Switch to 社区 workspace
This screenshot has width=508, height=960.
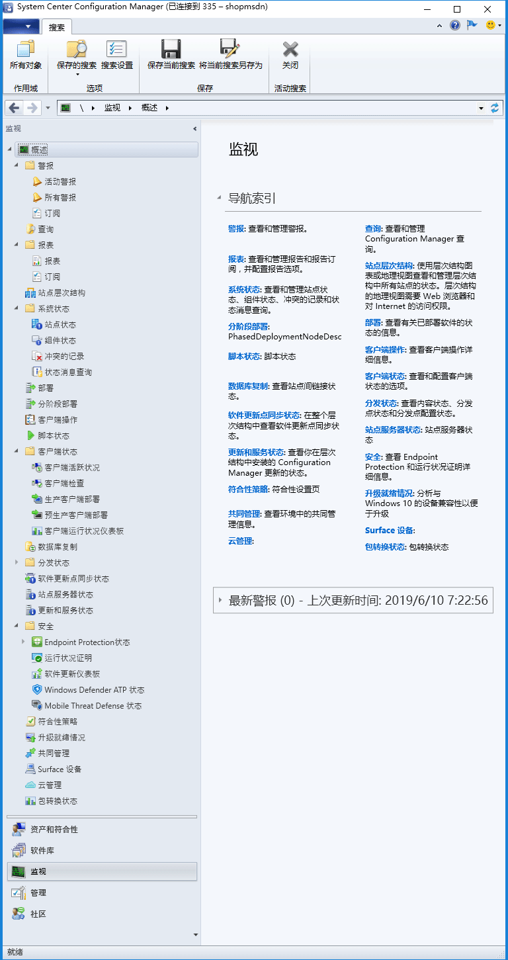click(x=103, y=914)
